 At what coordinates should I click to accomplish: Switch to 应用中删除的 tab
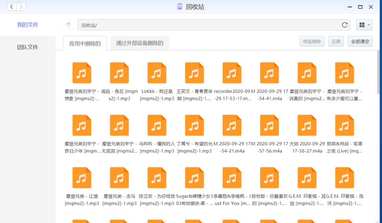[x=85, y=43]
